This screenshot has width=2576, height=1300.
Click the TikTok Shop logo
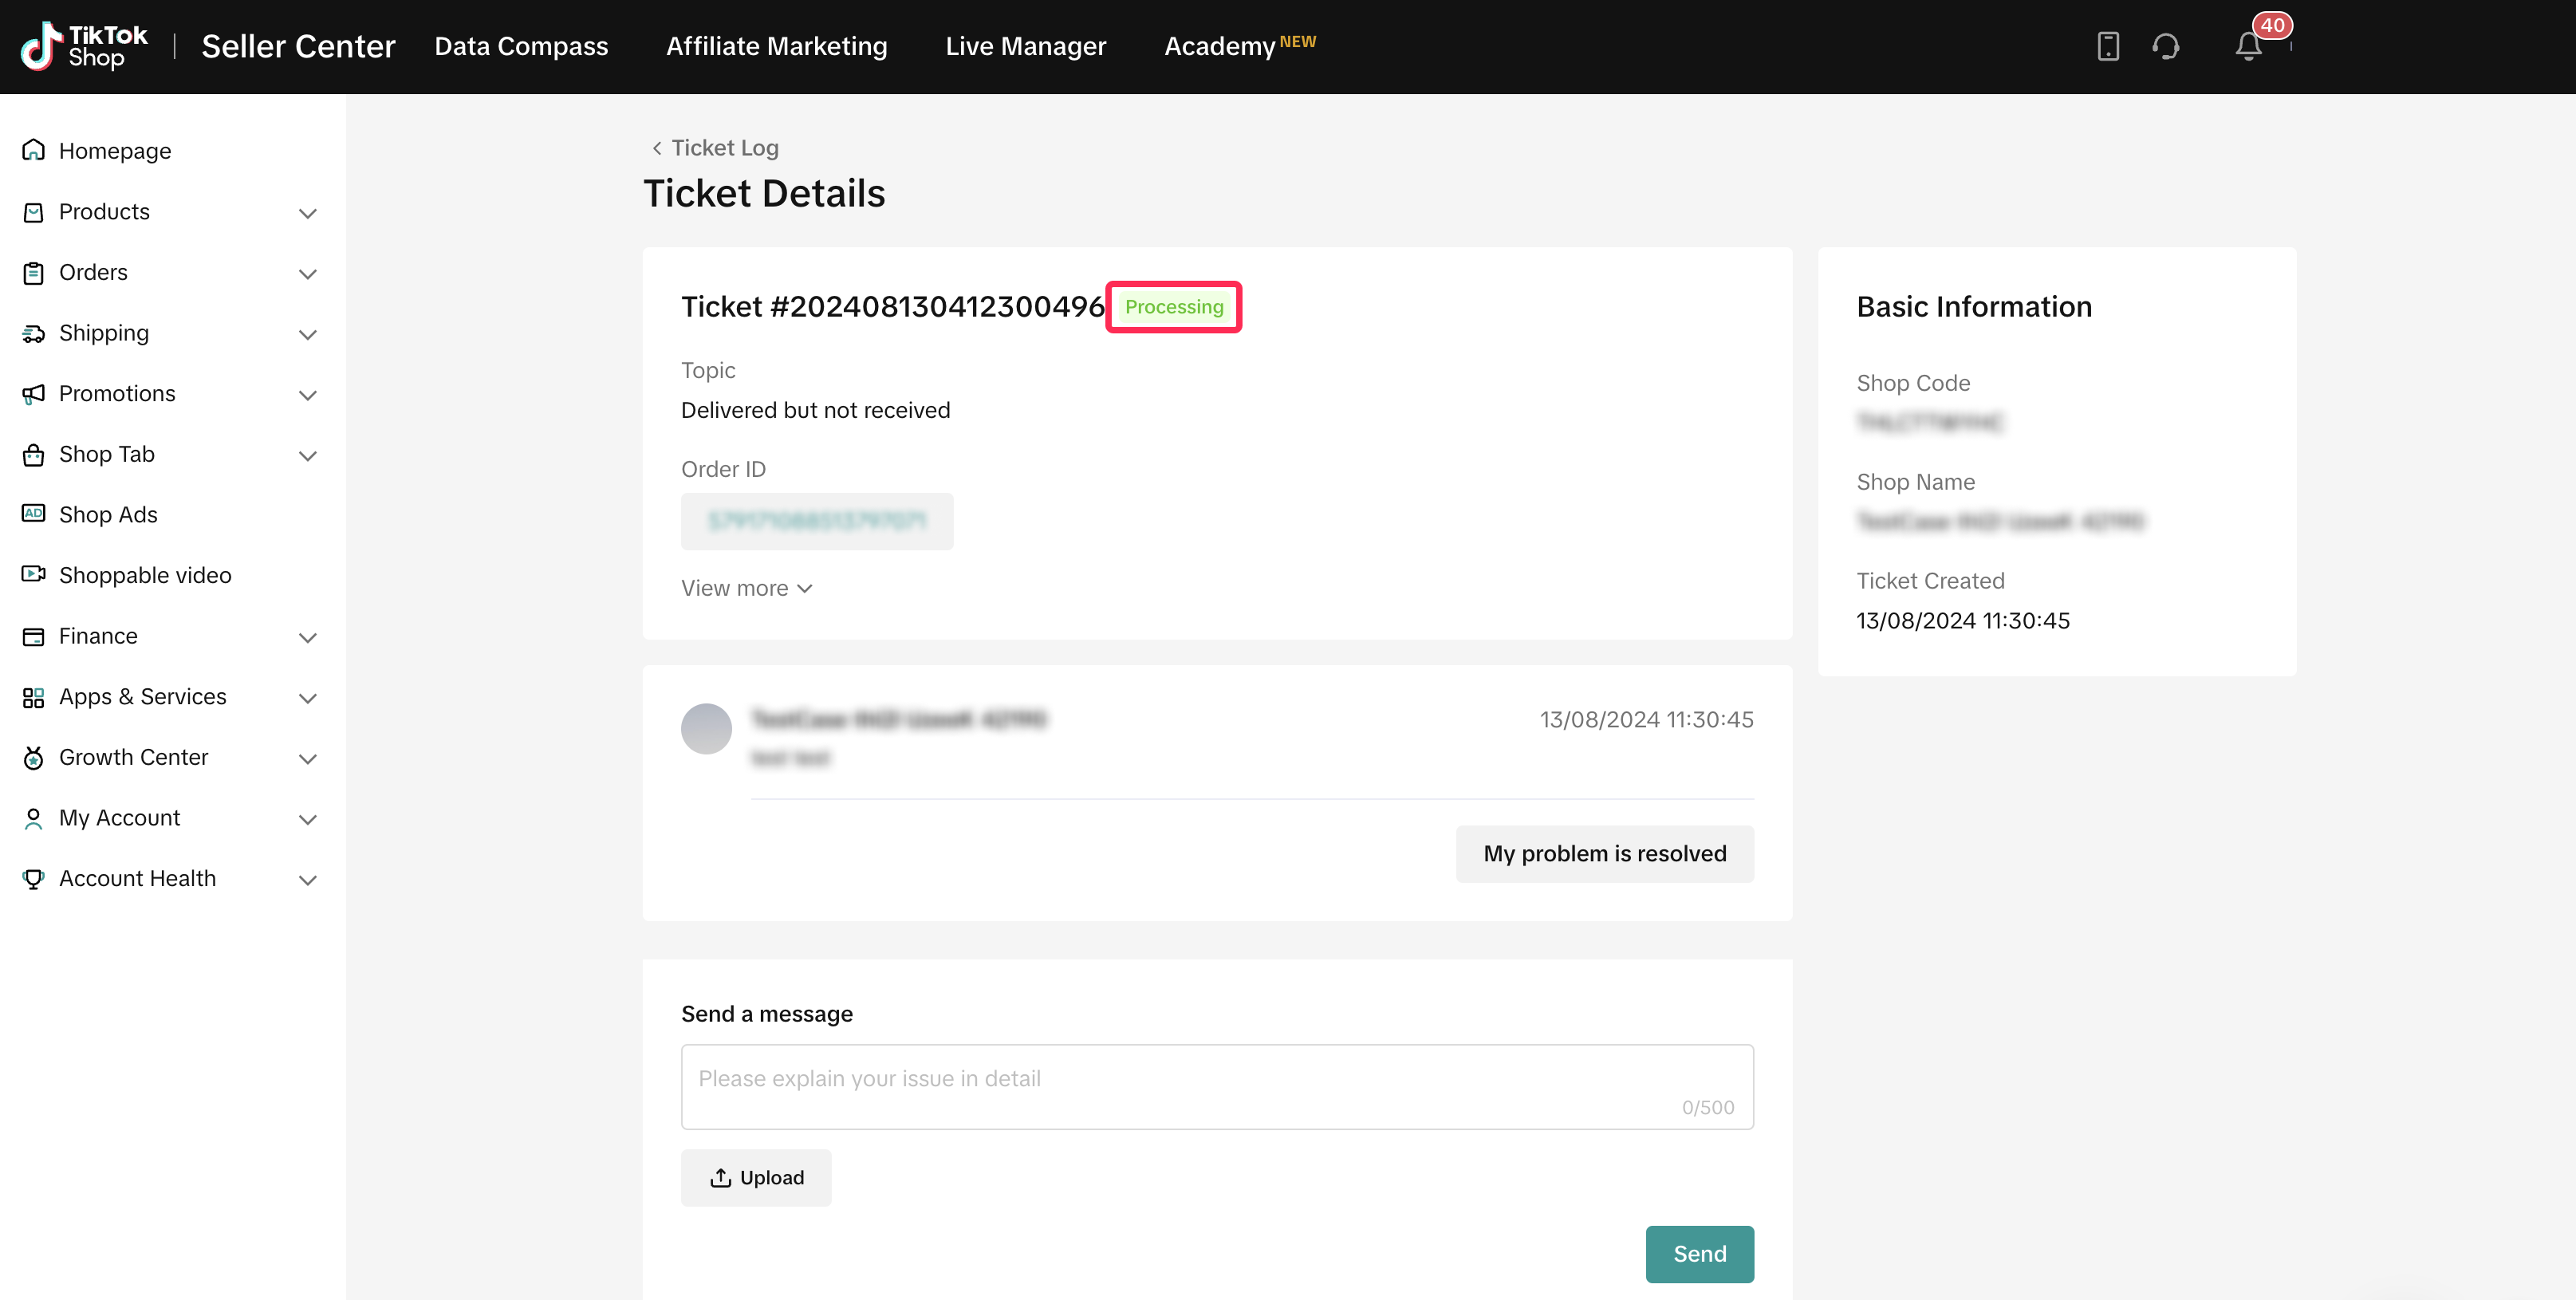pyautogui.click(x=84, y=46)
